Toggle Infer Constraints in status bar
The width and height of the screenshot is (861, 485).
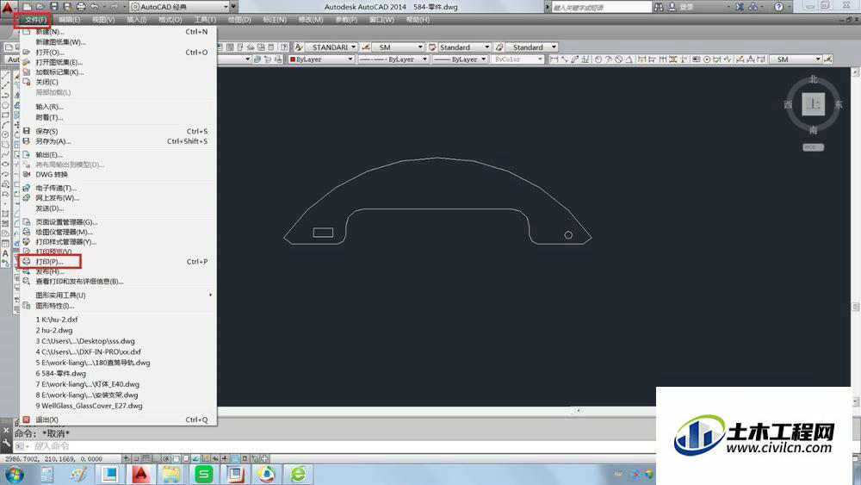tap(127, 458)
